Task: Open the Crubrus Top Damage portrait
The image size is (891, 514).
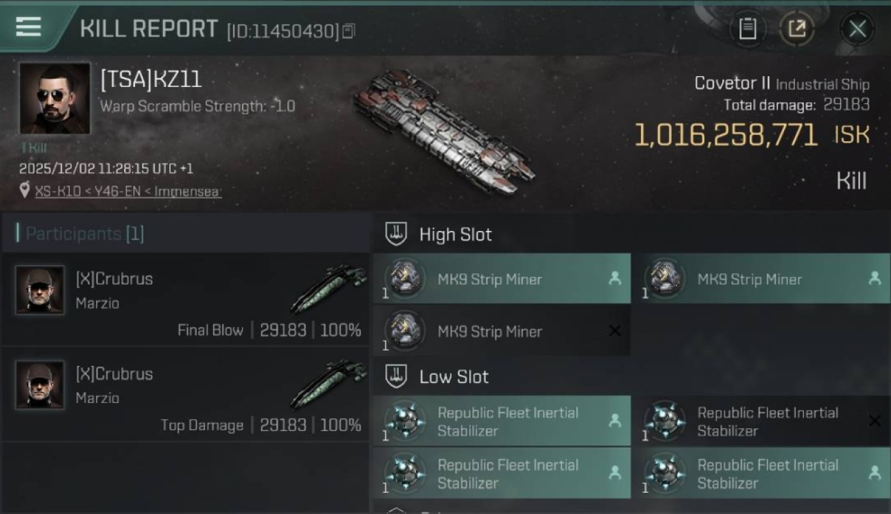Action: point(40,385)
